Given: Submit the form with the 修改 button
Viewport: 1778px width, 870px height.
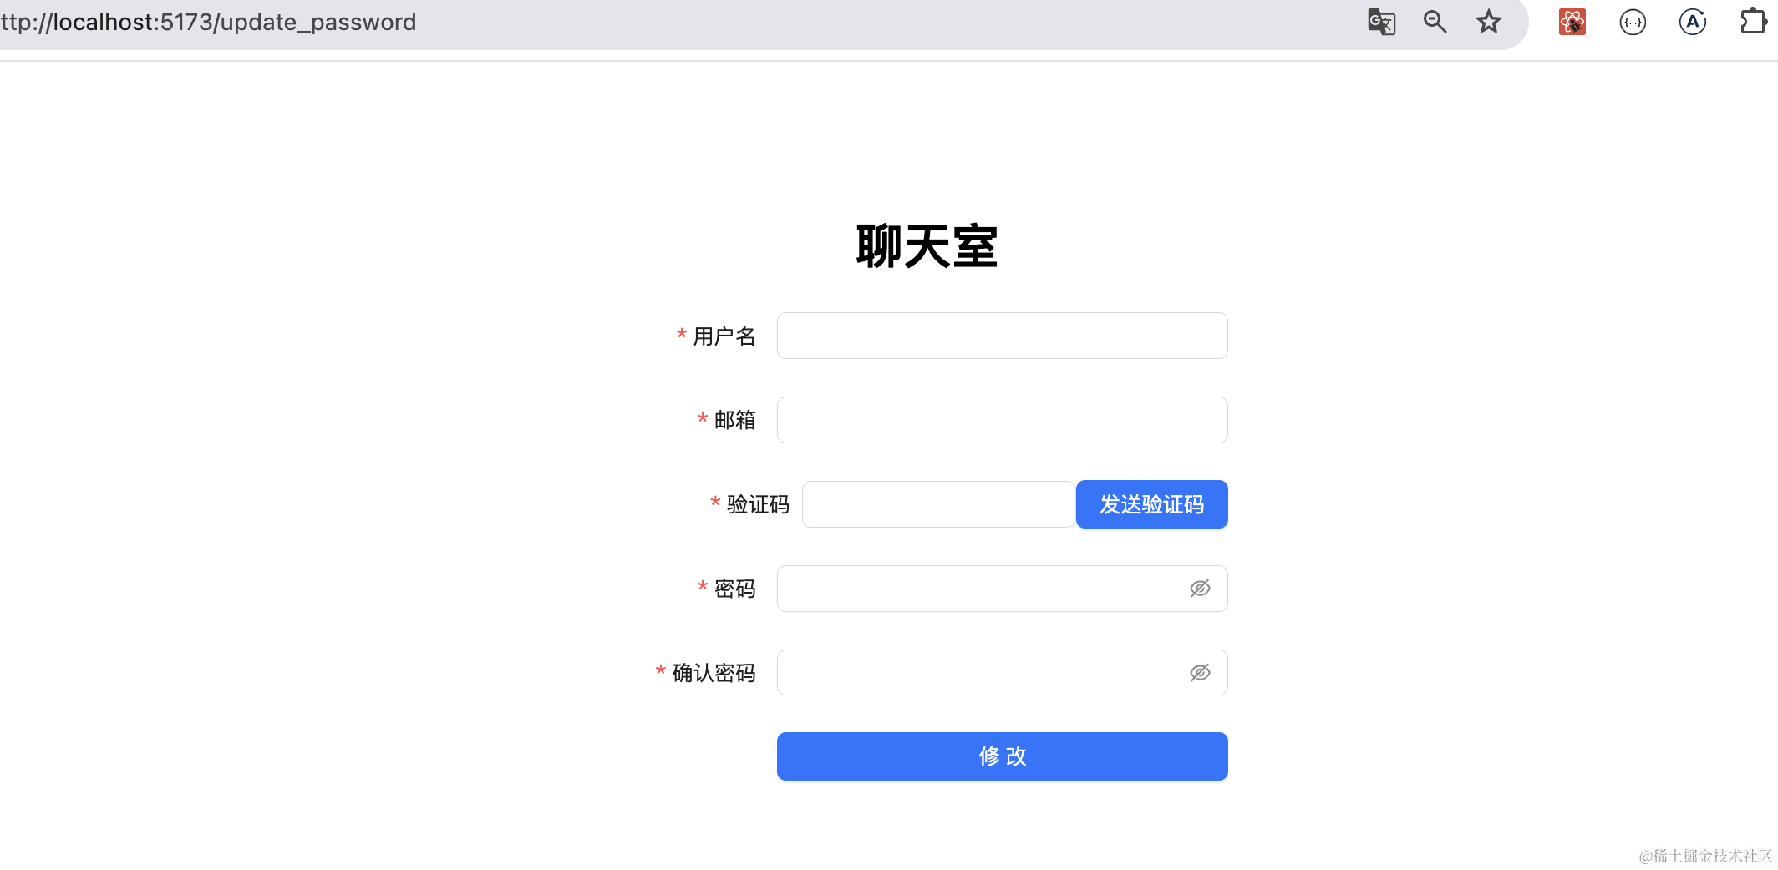Looking at the screenshot, I should (1002, 756).
